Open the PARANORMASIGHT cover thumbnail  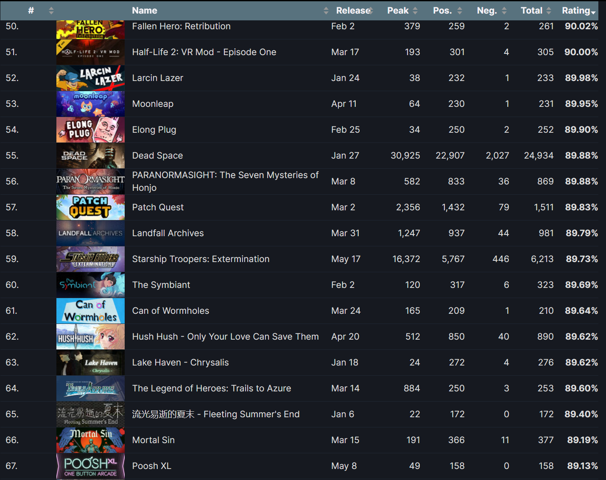[x=90, y=181]
